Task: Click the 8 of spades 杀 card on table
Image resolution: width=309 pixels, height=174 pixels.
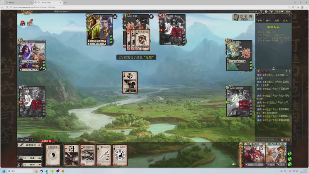Action: (x=130, y=82)
